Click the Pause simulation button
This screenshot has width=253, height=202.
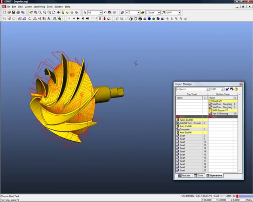[x=73, y=19]
